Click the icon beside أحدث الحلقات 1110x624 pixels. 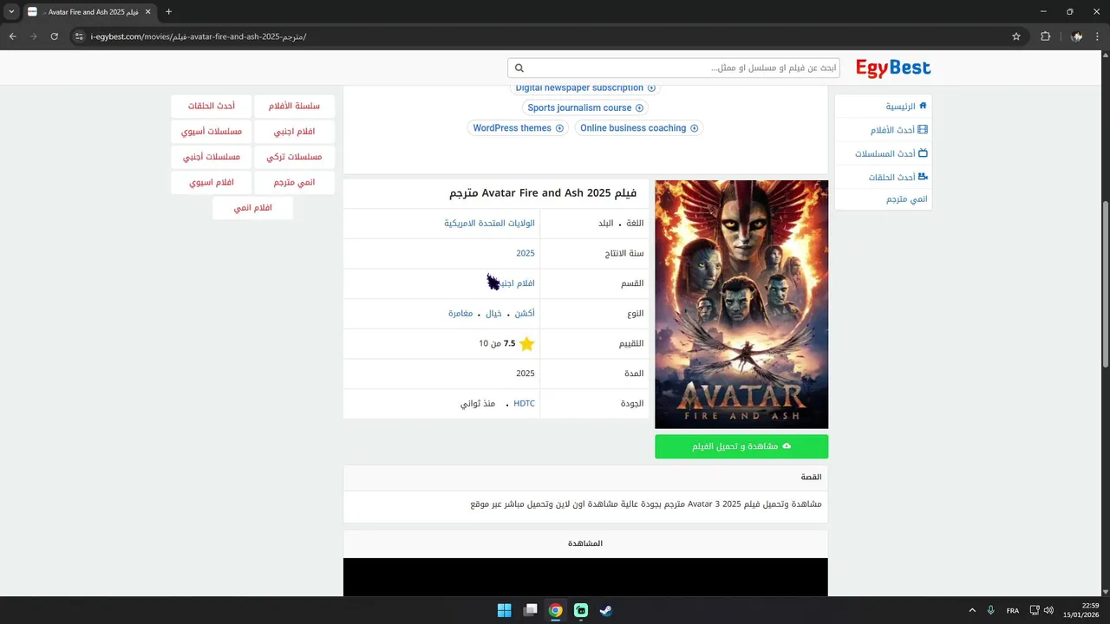coord(923,176)
